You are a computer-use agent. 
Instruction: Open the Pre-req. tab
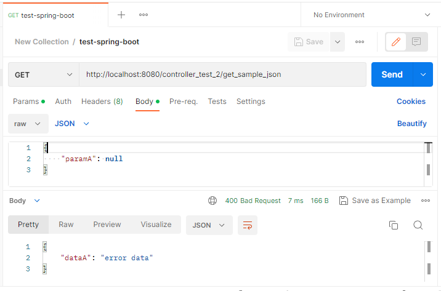[x=184, y=102]
